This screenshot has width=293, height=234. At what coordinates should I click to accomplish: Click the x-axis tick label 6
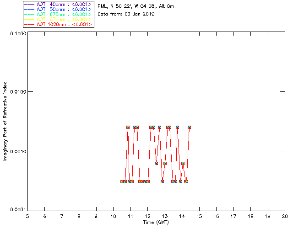[45, 216]
